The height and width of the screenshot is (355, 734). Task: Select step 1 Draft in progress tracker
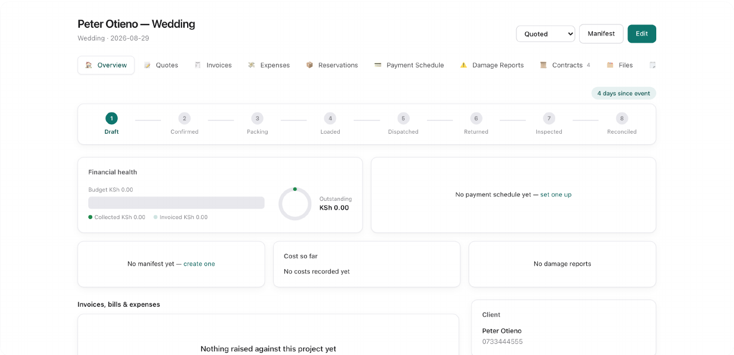112,124
